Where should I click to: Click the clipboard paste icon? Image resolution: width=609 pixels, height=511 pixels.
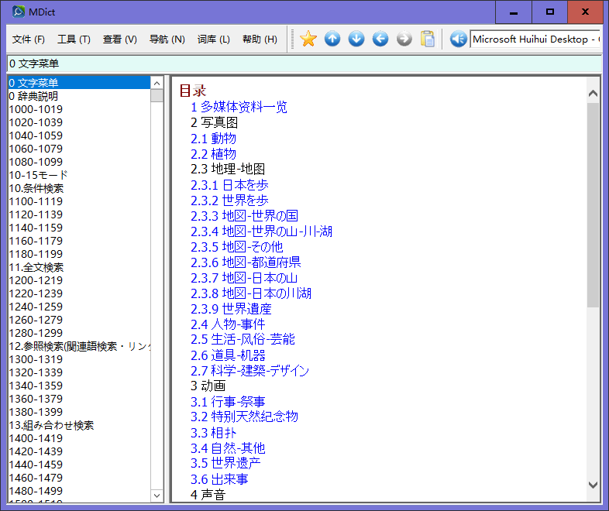coord(428,39)
